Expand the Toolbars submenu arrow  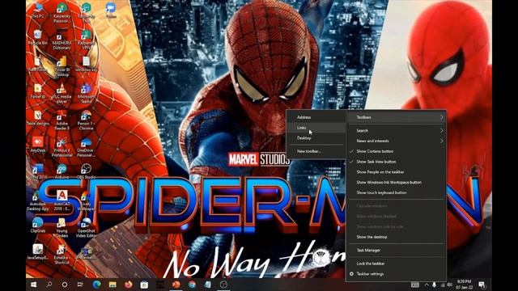[442, 117]
